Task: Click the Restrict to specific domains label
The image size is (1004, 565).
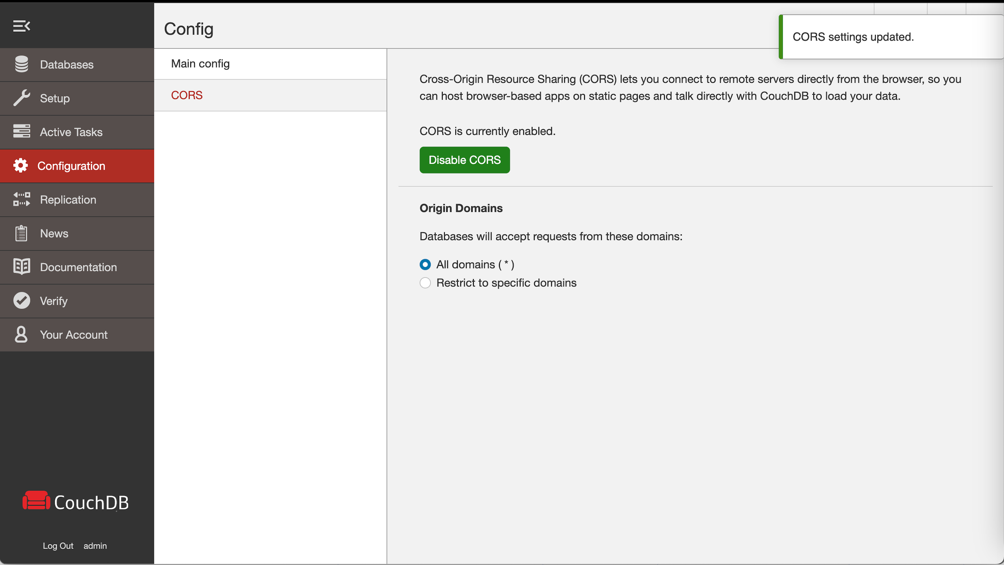Action: tap(506, 283)
